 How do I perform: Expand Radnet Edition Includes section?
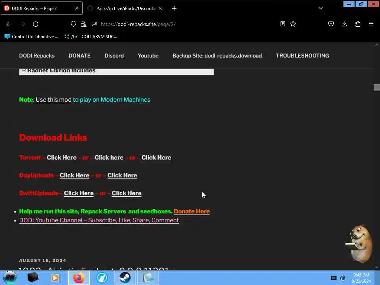pos(24,71)
